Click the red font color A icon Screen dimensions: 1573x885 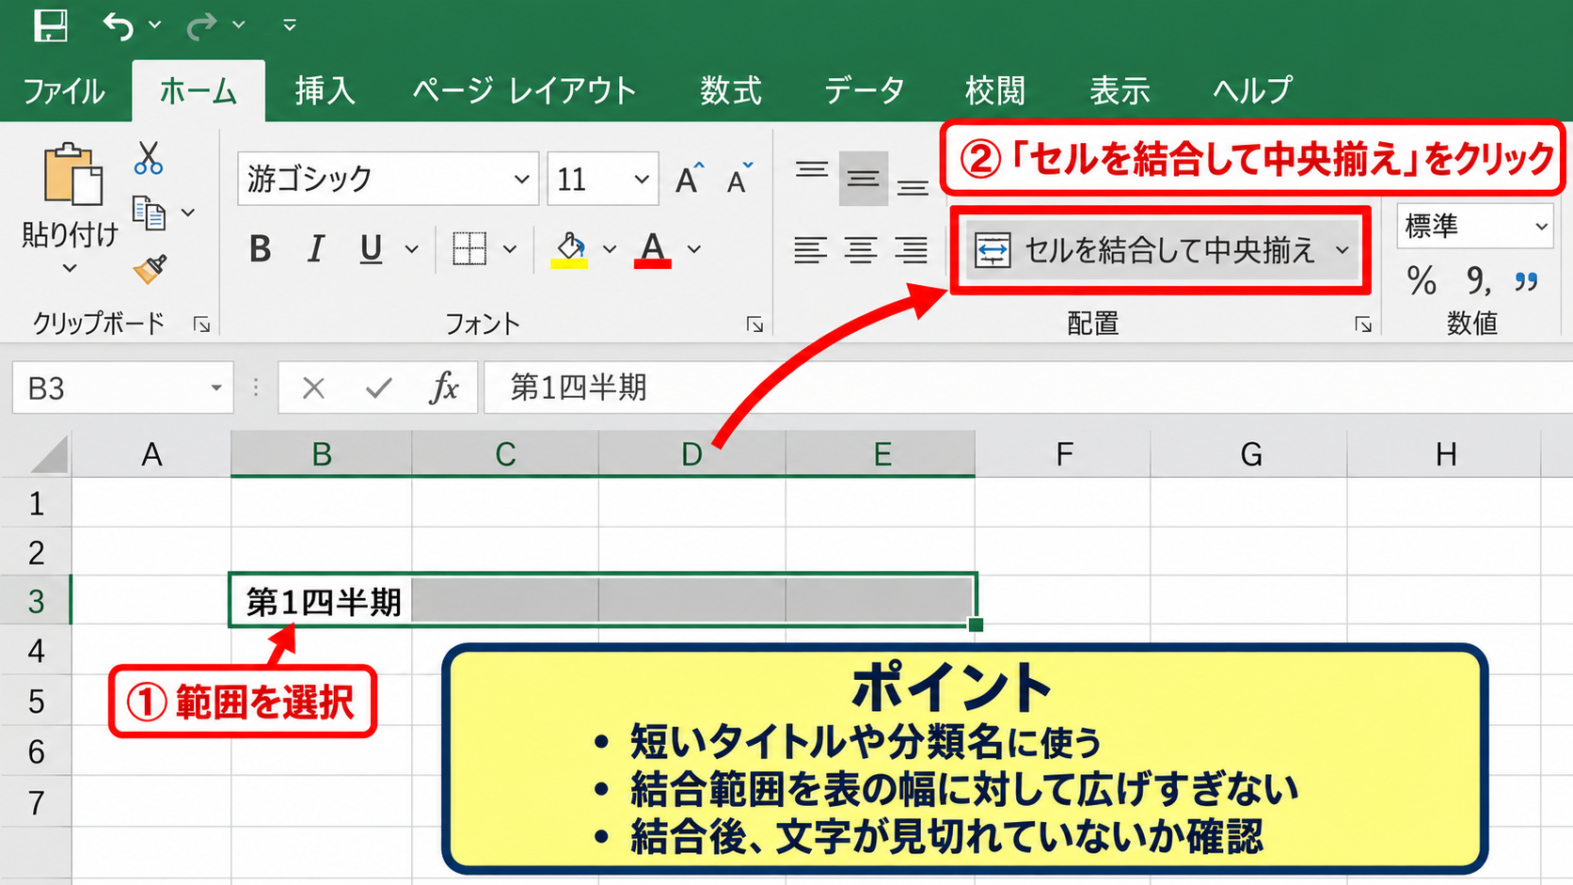coord(653,249)
